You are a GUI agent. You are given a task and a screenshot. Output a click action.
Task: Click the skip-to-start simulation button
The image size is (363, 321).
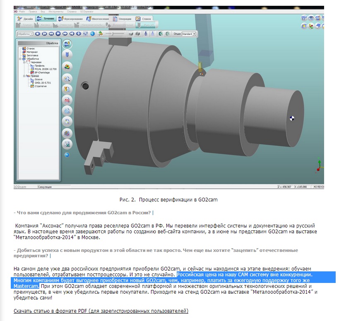(x=44, y=34)
